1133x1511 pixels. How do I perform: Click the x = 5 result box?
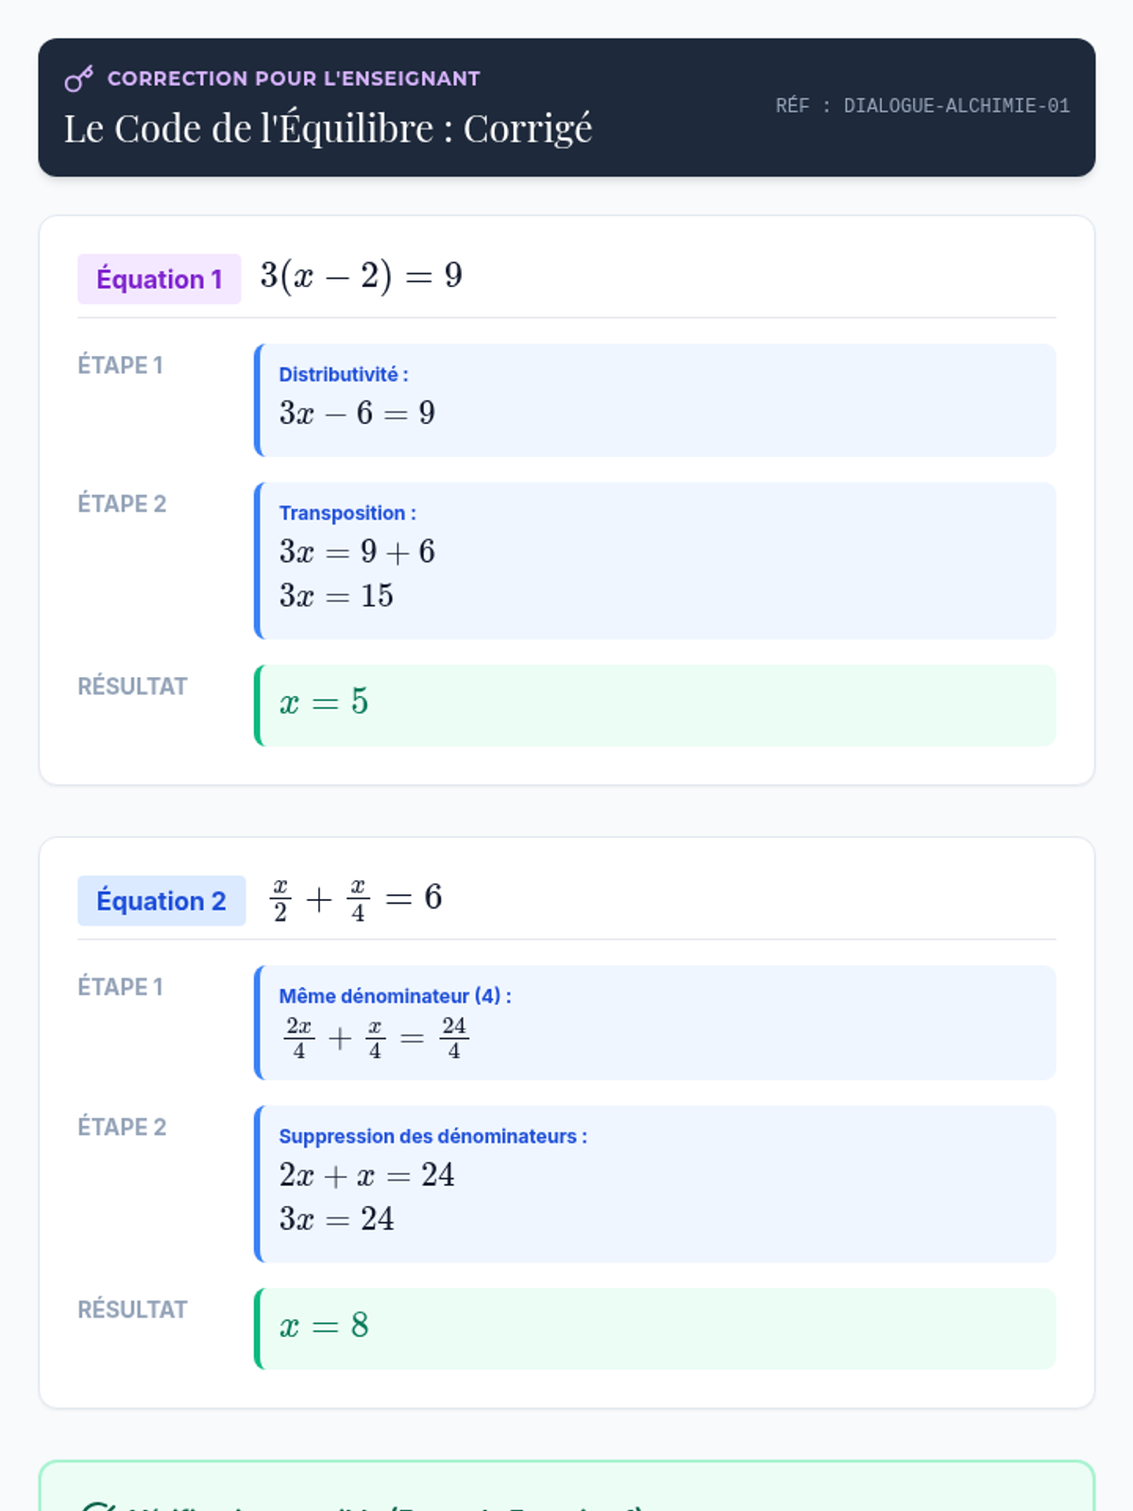tap(654, 705)
